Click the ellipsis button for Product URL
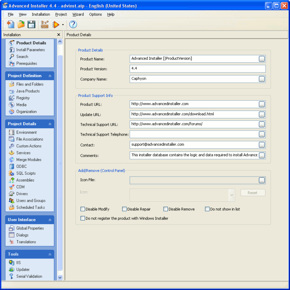 [262, 104]
